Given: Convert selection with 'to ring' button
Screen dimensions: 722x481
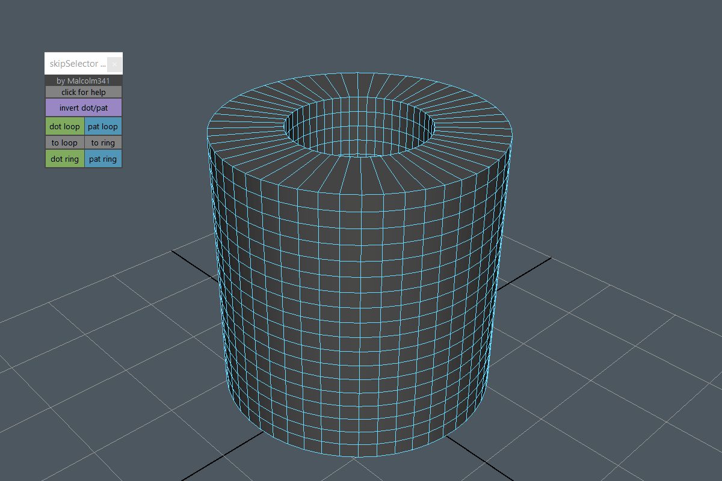Looking at the screenshot, I should point(103,142).
